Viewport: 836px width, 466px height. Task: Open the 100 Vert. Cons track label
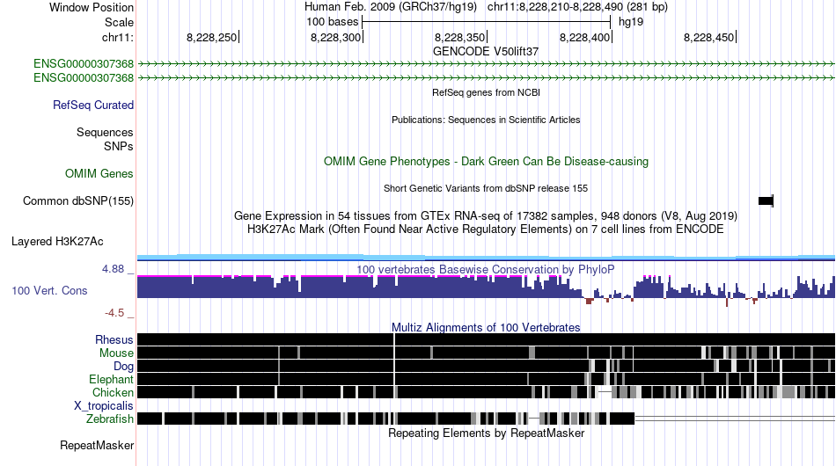point(49,291)
